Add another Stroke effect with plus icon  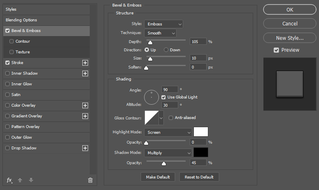point(85,63)
